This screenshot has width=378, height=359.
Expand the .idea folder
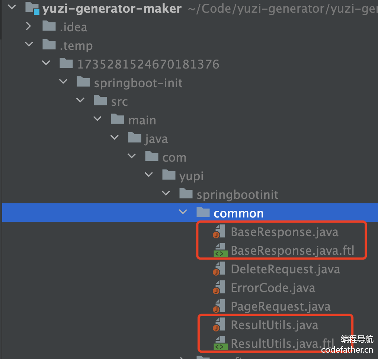pos(29,26)
